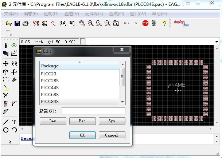The image size is (222, 158).
Task: Click the Sym button in Edit dialog
Action: click(112, 121)
